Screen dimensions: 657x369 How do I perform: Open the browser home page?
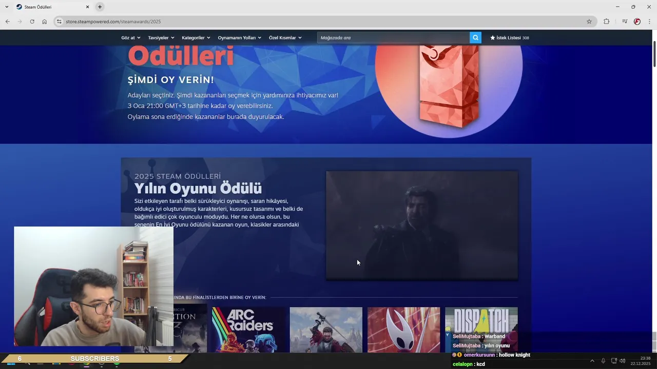pos(44,22)
